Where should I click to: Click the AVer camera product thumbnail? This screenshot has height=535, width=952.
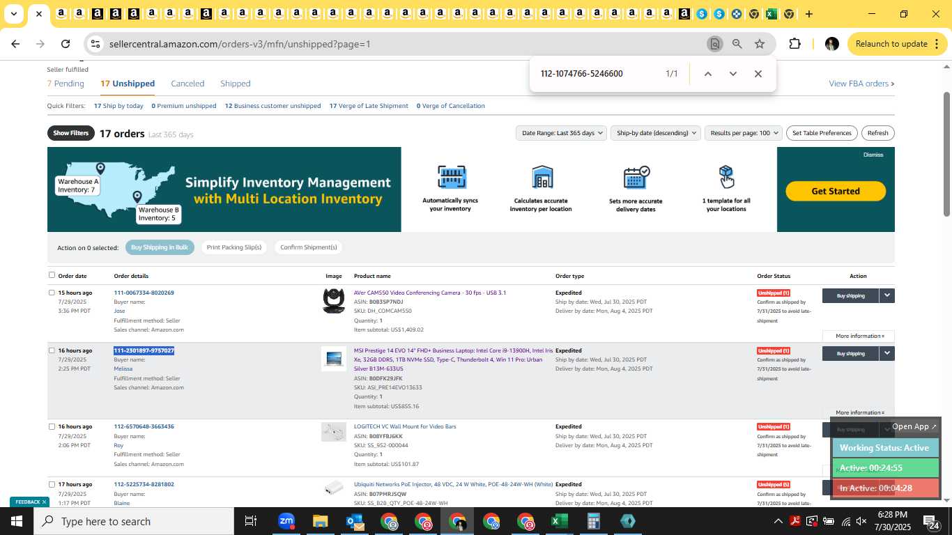click(334, 301)
